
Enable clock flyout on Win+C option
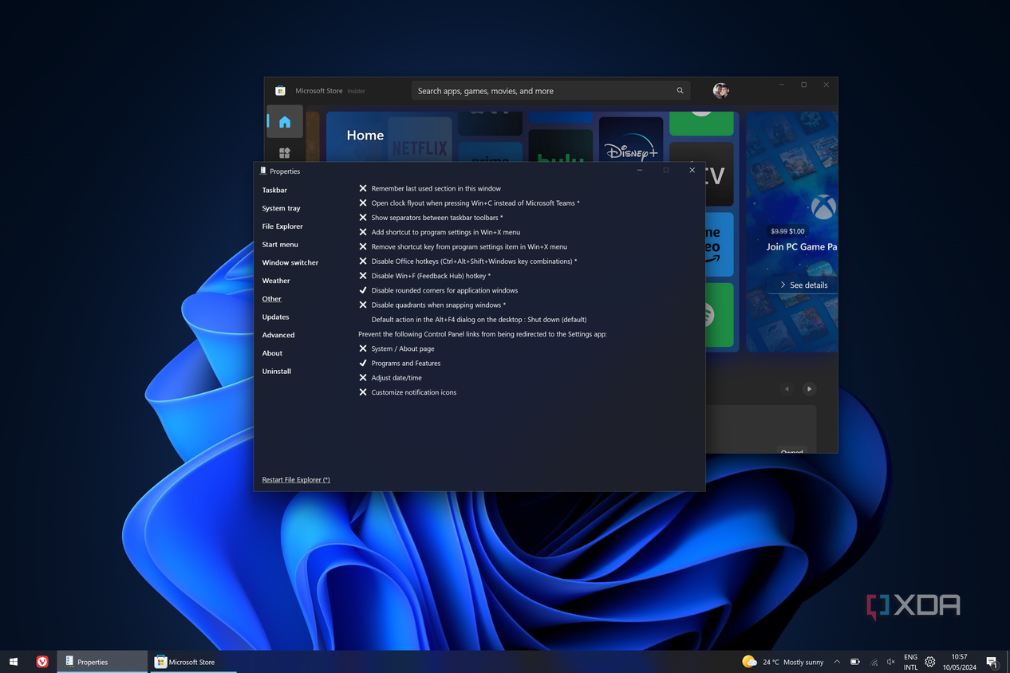(469, 203)
